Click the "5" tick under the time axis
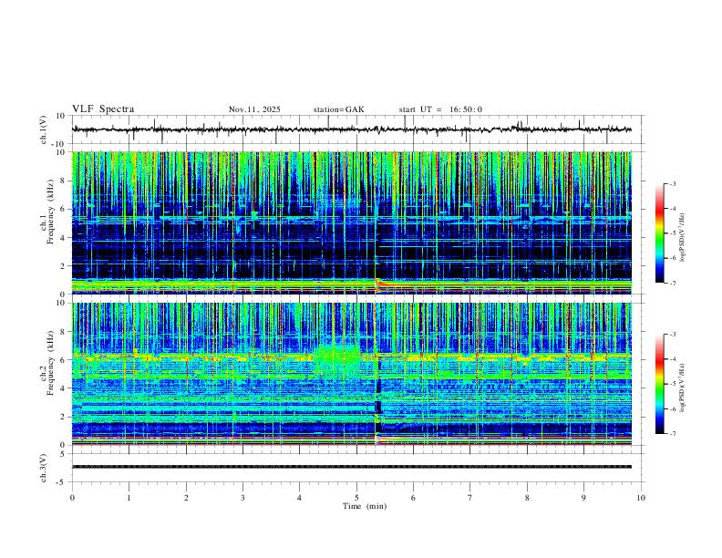 point(356,498)
